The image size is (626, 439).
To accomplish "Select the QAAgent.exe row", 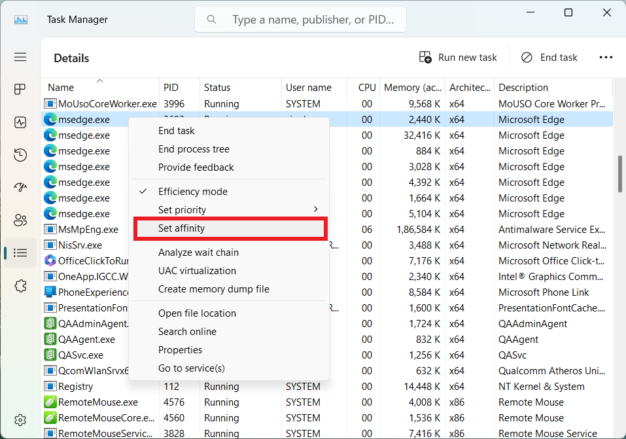I will click(x=326, y=339).
